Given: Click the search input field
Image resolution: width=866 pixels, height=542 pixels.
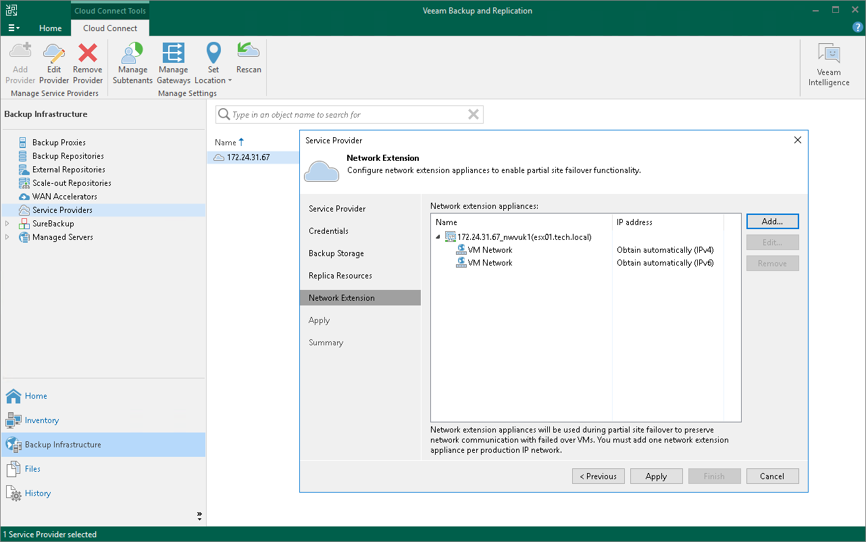Looking at the screenshot, I should [x=349, y=115].
